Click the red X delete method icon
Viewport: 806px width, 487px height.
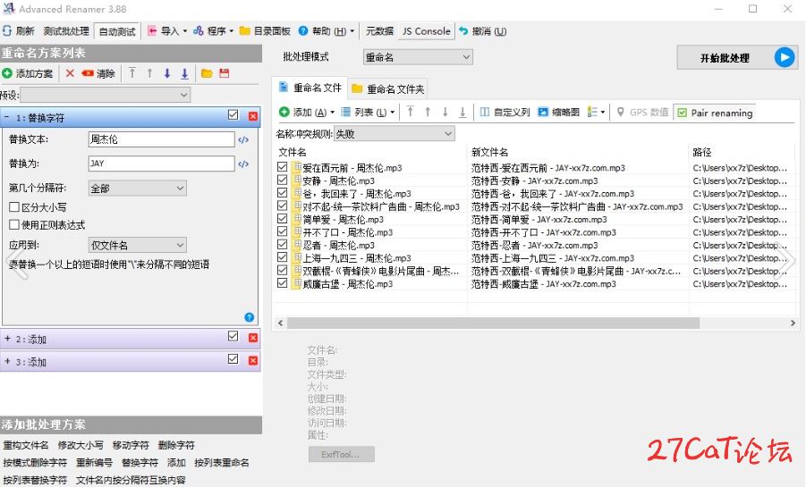70,73
